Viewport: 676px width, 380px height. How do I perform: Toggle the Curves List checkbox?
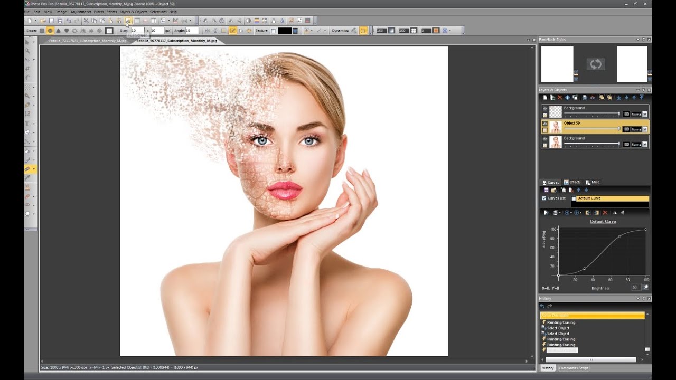click(544, 198)
